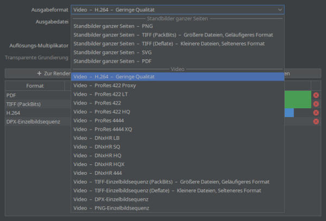
Task: Click the Ausgabeformat label
Action: coord(49,10)
